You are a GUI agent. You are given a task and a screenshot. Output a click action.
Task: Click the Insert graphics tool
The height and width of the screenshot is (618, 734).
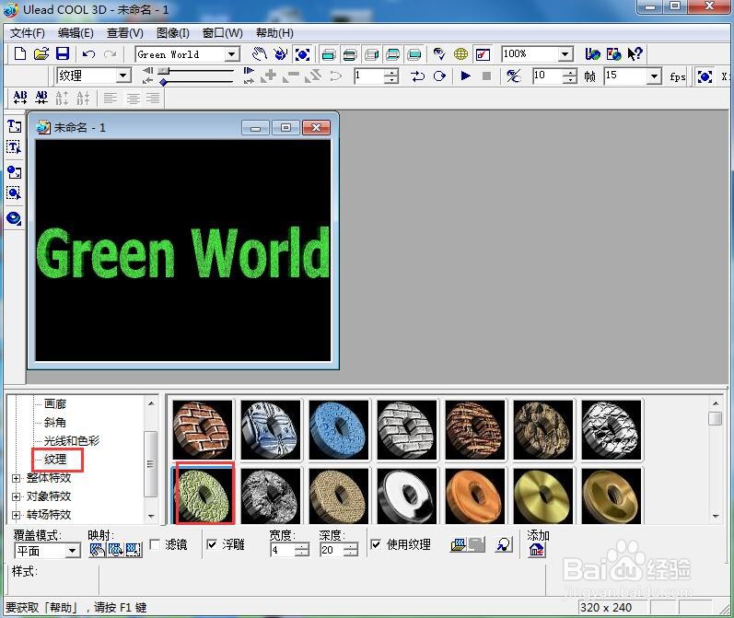tap(14, 172)
